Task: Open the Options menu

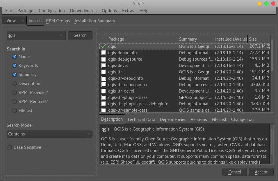Action: tap(109, 11)
